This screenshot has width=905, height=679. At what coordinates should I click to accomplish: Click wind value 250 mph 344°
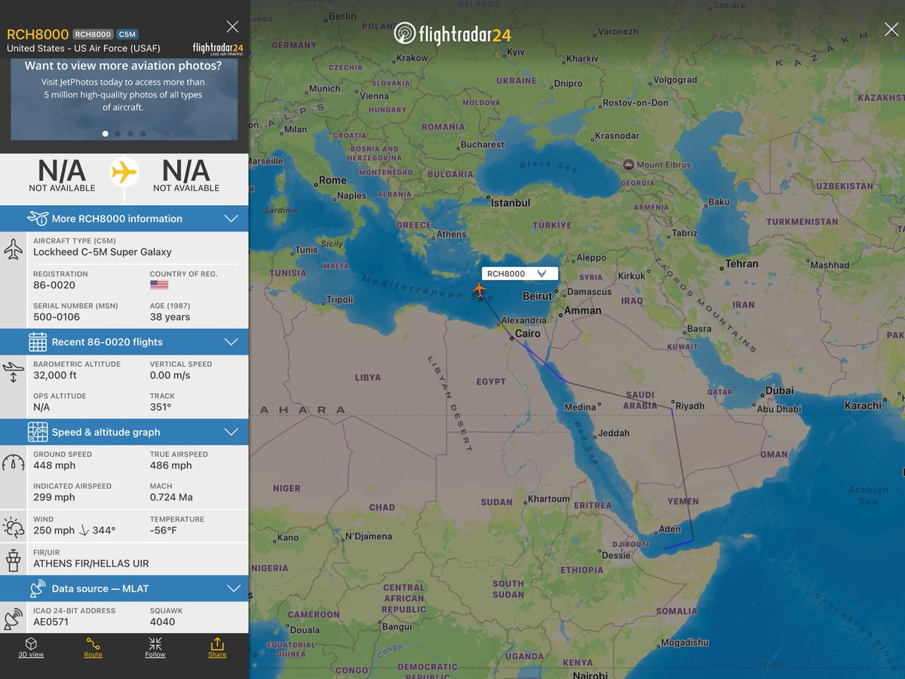(x=75, y=530)
